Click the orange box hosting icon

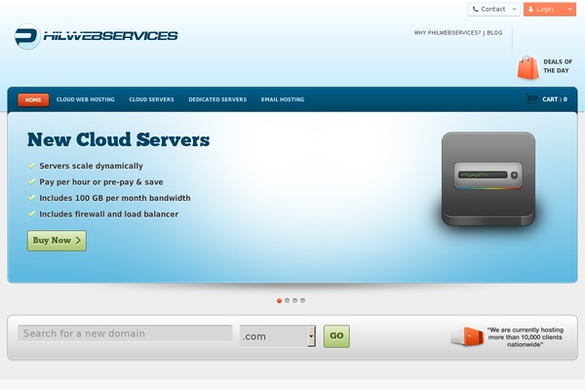[467, 336]
